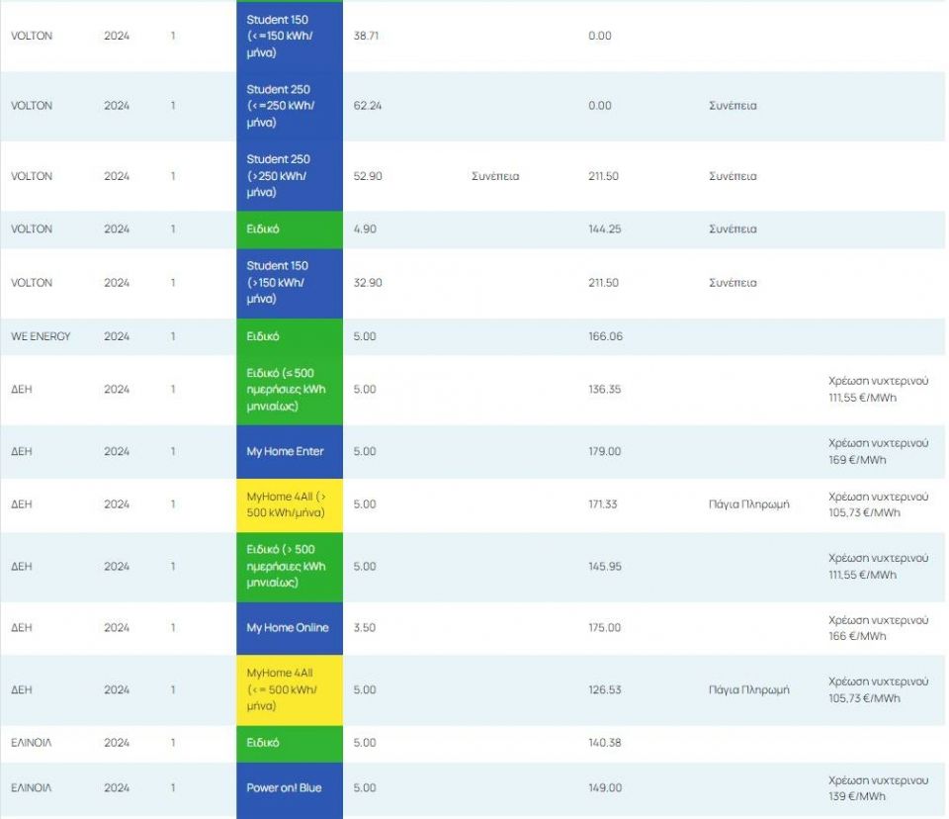Click Πάγια Πληρωμή next to 171.33
Image resolution: width=949 pixels, height=819 pixels.
(748, 504)
